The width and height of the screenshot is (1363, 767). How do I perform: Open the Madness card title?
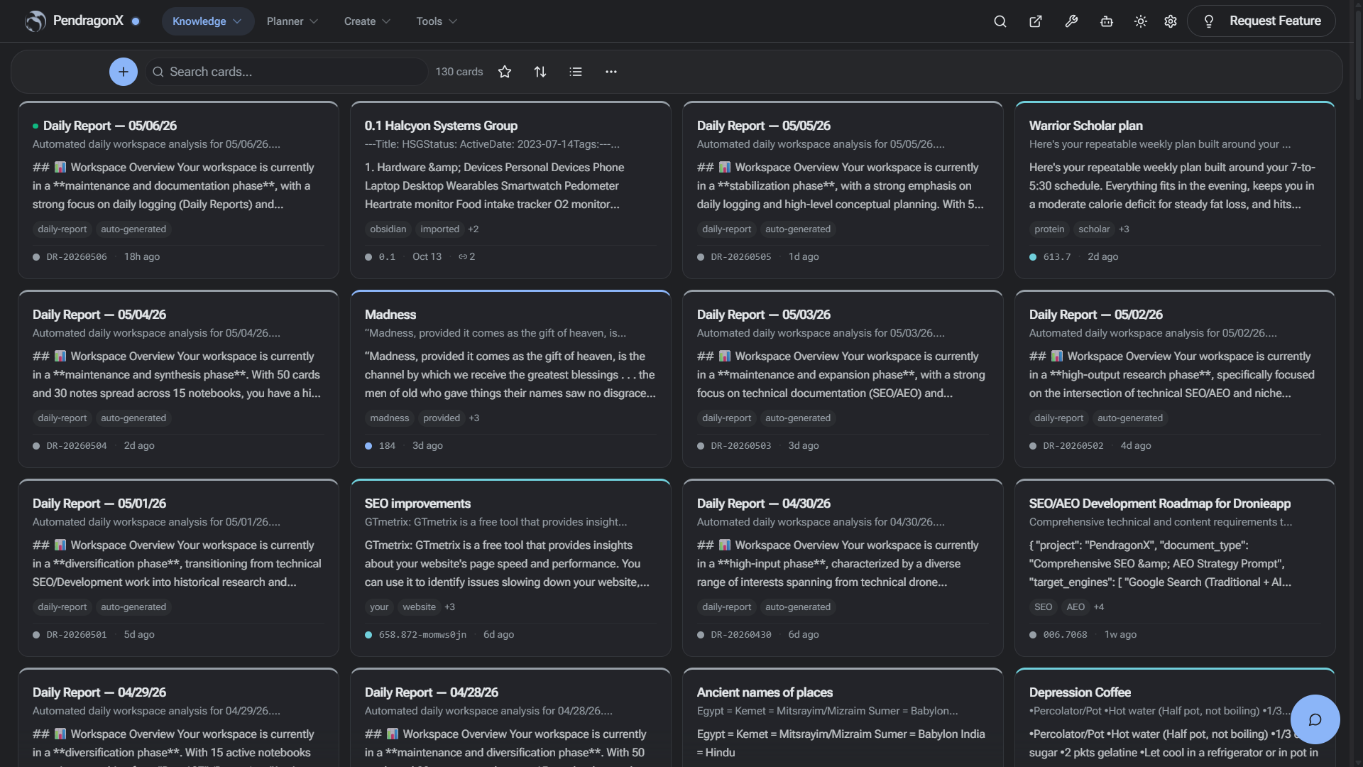[390, 315]
